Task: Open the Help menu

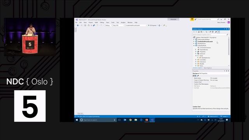Action: click(x=136, y=23)
